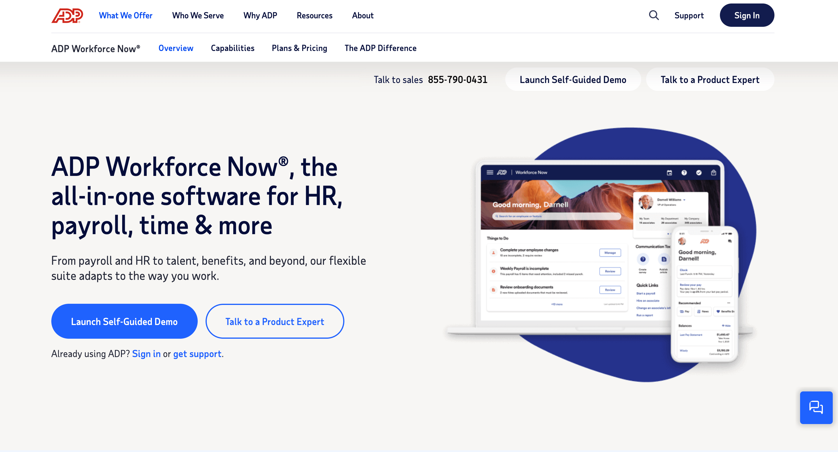Click sales phone number 855-790-0431
Screen dimensions: 838x452
coord(457,80)
